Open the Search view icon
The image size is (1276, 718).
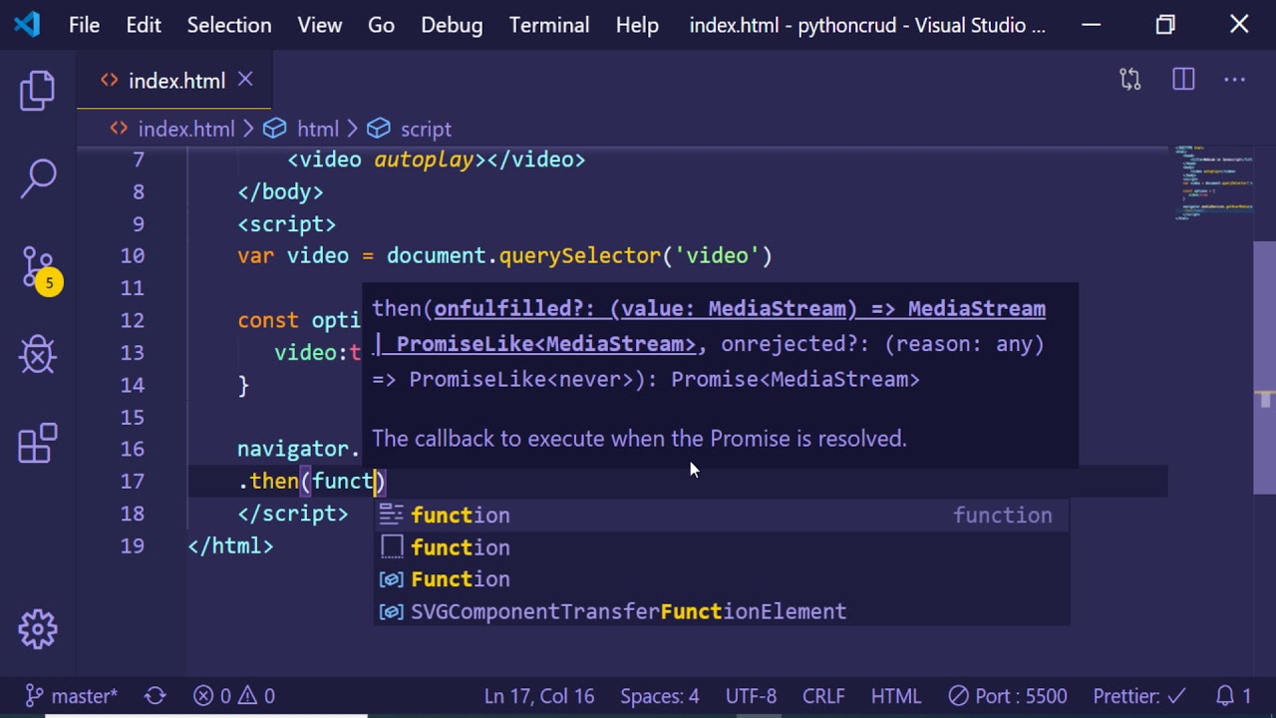[38, 179]
